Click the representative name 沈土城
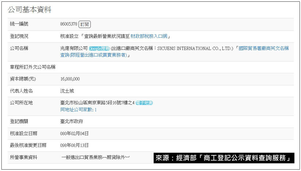The image size is (301, 171). [67, 91]
